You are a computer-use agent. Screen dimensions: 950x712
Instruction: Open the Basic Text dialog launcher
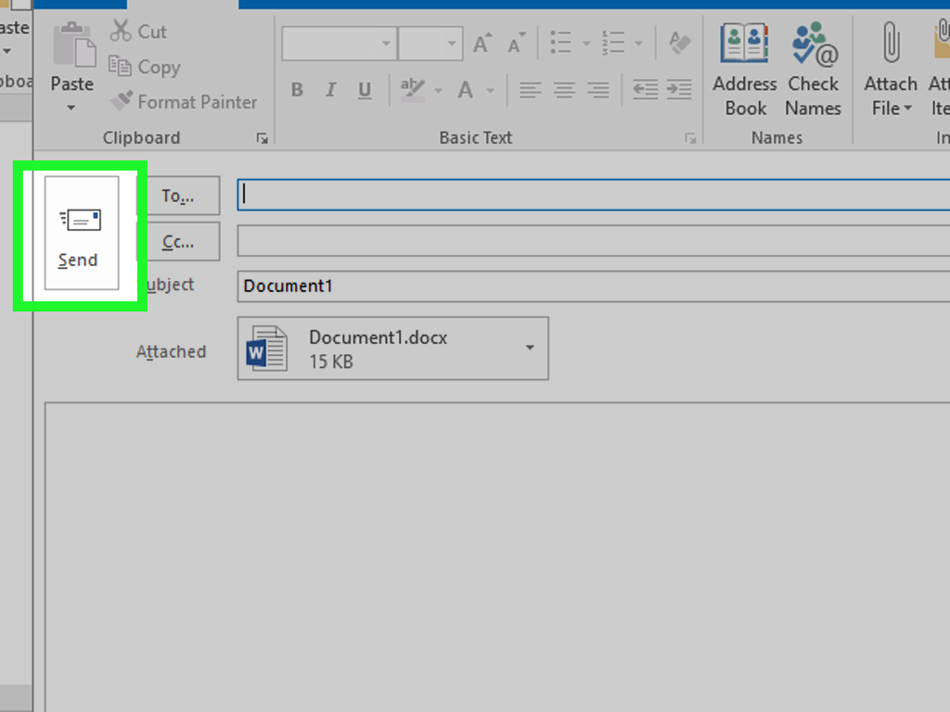coord(690,139)
